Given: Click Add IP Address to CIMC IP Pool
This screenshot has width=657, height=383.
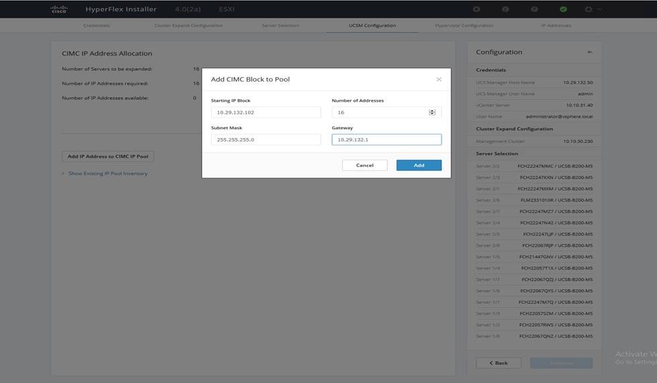Looking at the screenshot, I should (107, 157).
